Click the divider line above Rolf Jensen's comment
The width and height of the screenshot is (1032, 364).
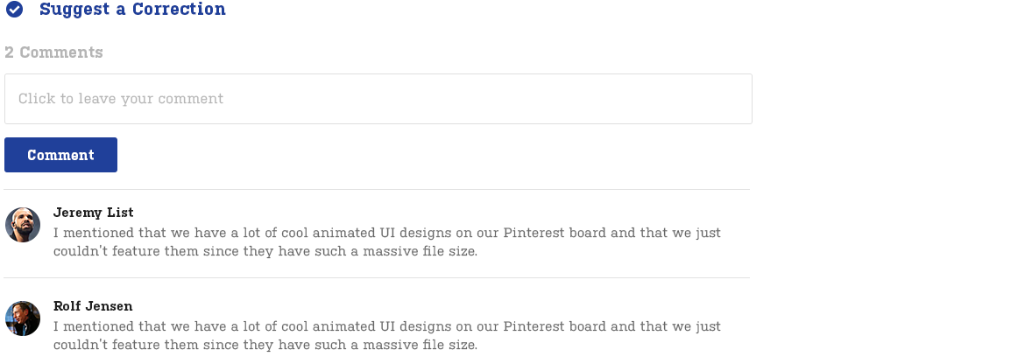(x=377, y=278)
